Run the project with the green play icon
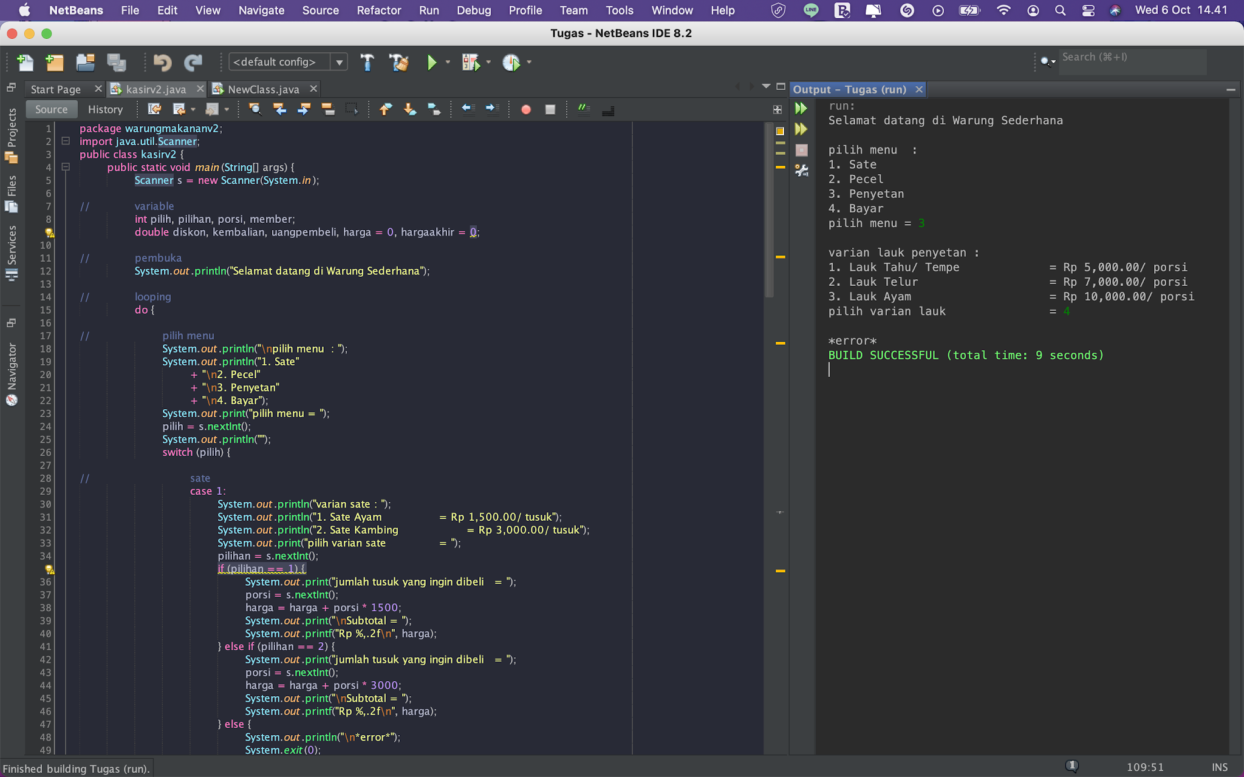The width and height of the screenshot is (1244, 777). click(x=431, y=62)
